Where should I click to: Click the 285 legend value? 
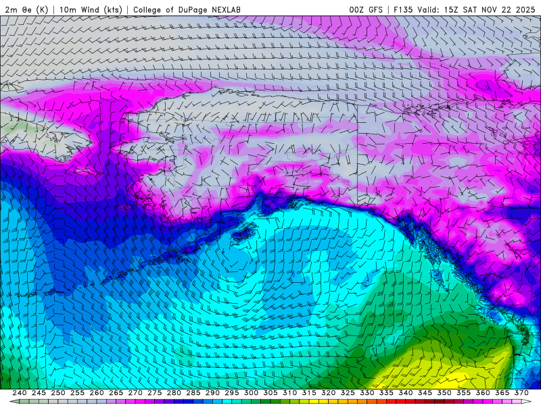tap(193, 393)
